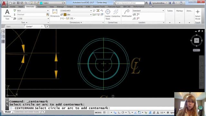Switch to Centerlines and center marks layout tab

pos(26,112)
